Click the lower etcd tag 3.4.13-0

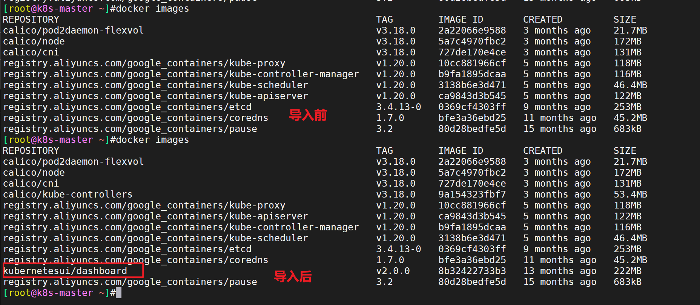click(399, 249)
